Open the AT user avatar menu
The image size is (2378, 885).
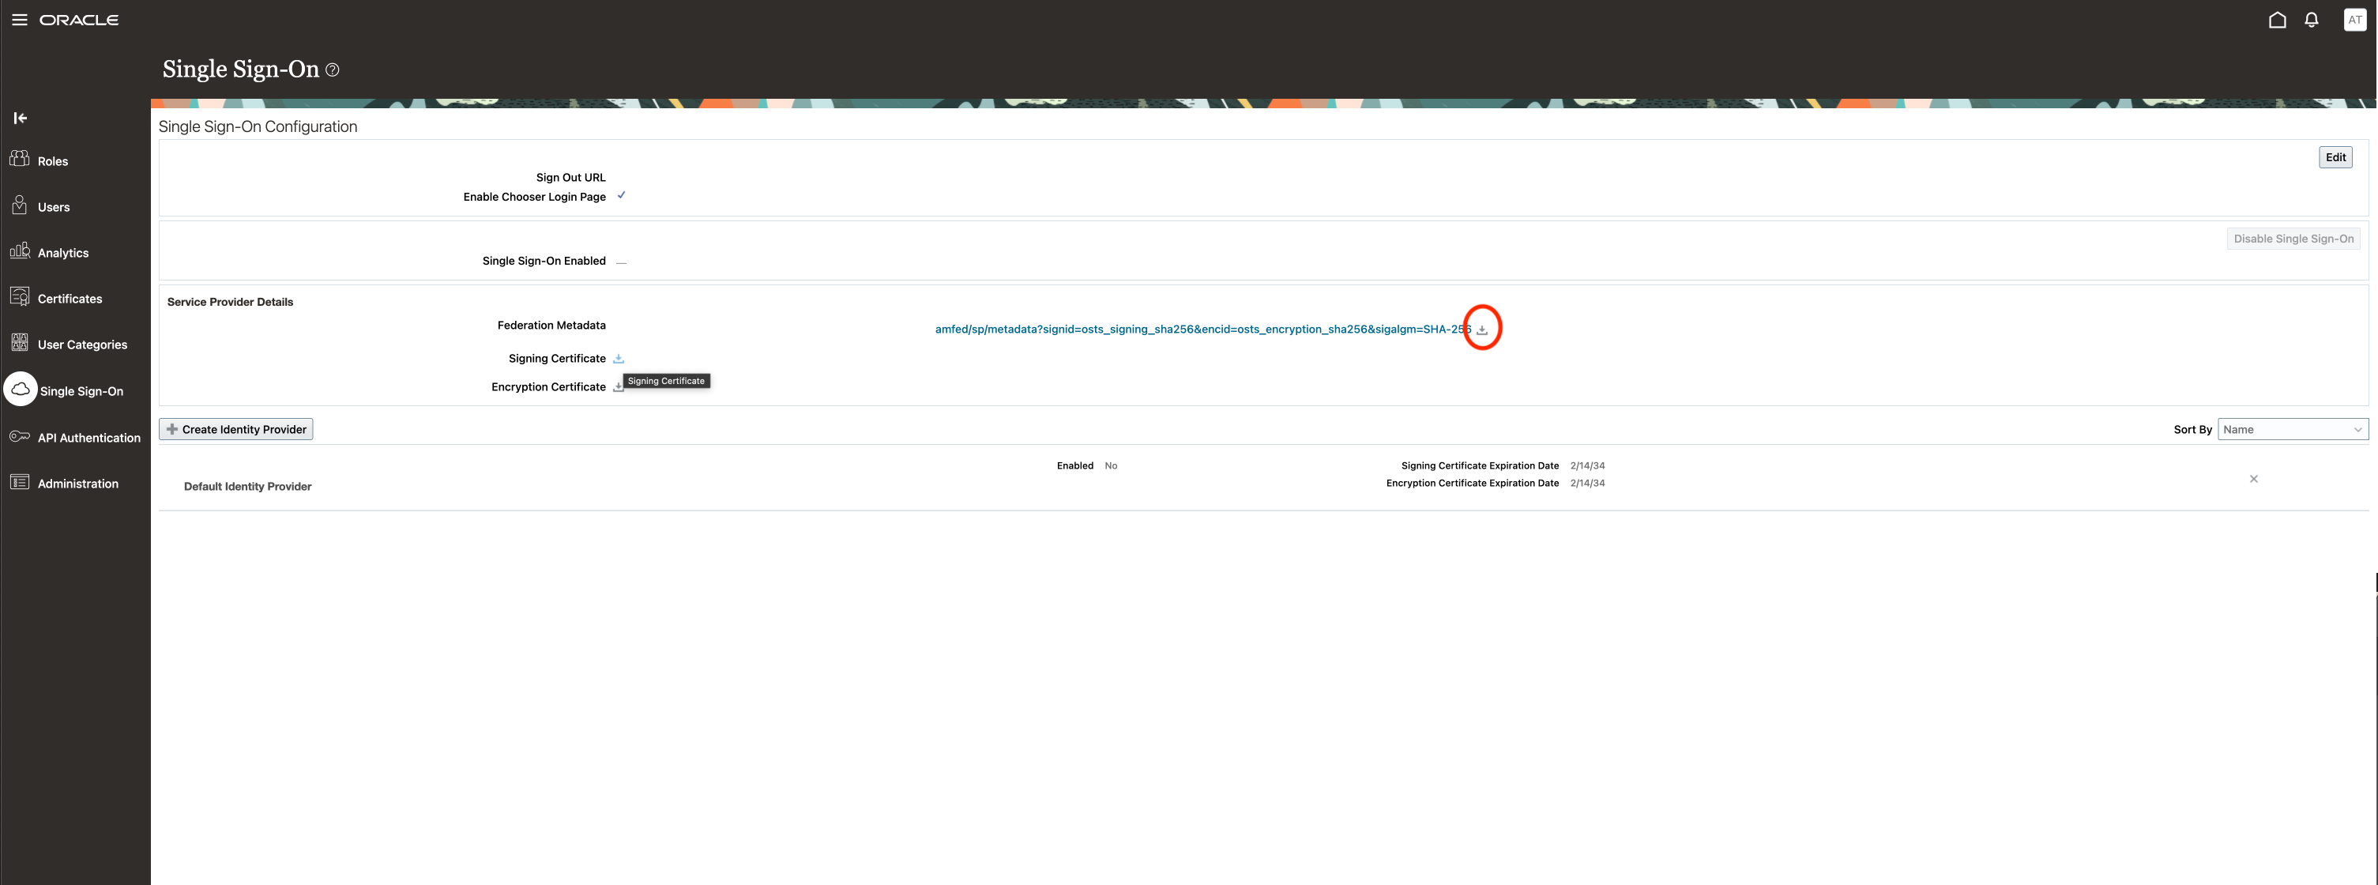click(2354, 20)
